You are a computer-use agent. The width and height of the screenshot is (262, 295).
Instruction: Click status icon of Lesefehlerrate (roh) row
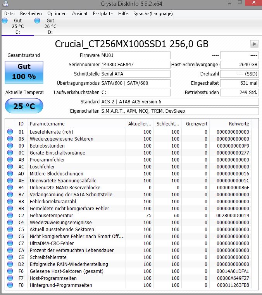[x=10, y=132]
